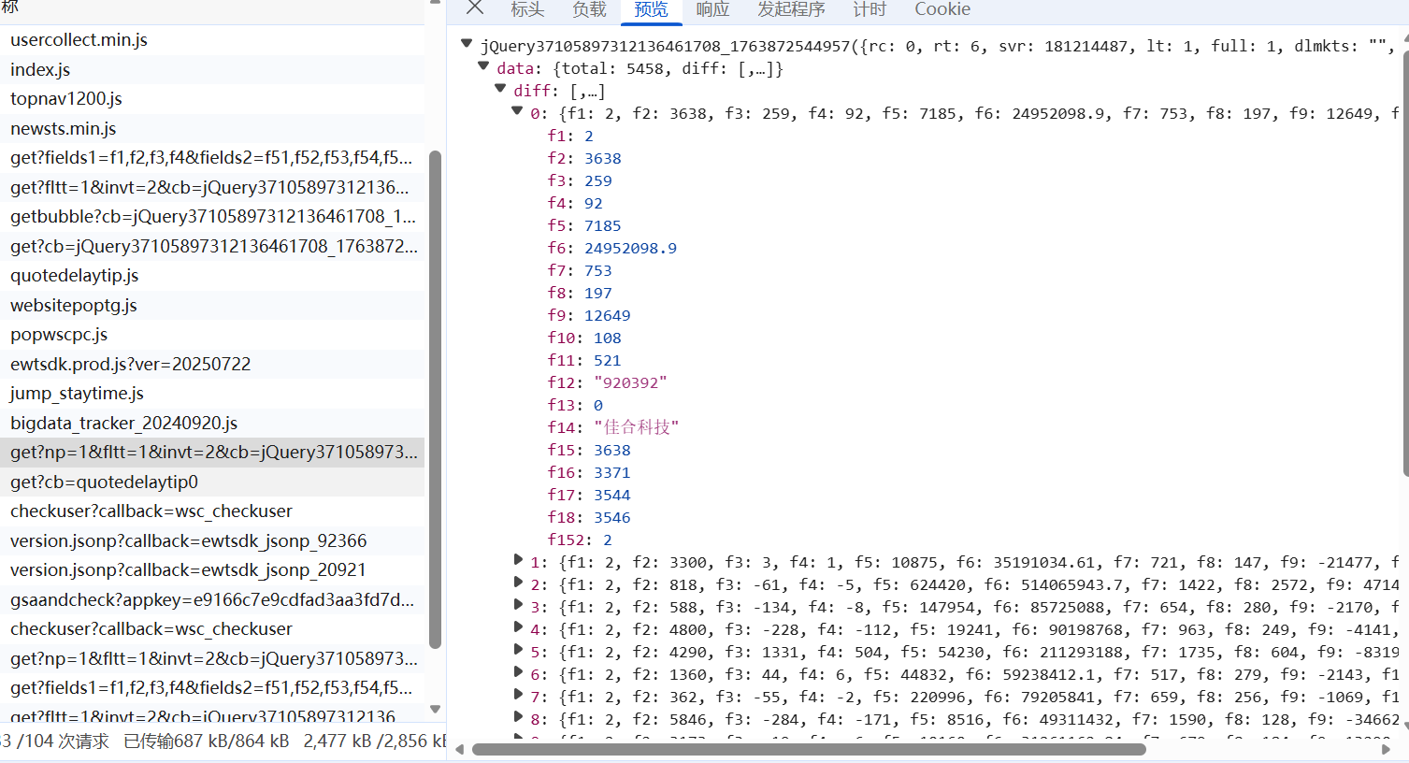Open the Cookie tab
This screenshot has height=763, width=1409.
pyautogui.click(x=942, y=9)
